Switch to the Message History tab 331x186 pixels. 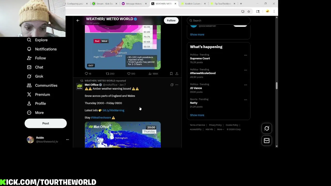coord(134,4)
